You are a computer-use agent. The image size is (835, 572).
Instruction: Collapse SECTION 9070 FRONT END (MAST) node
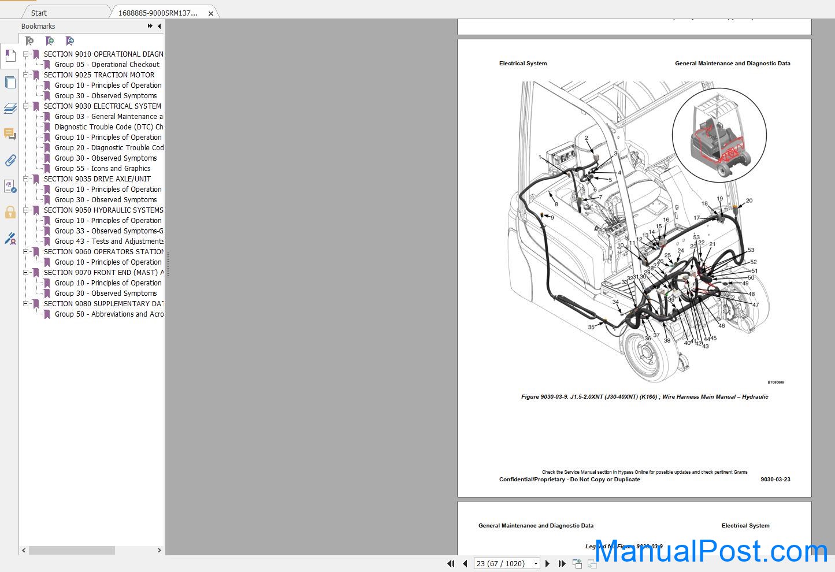(x=25, y=272)
